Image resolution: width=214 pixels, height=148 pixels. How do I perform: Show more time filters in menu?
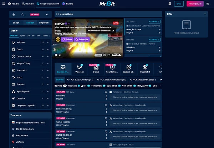point(50,36)
